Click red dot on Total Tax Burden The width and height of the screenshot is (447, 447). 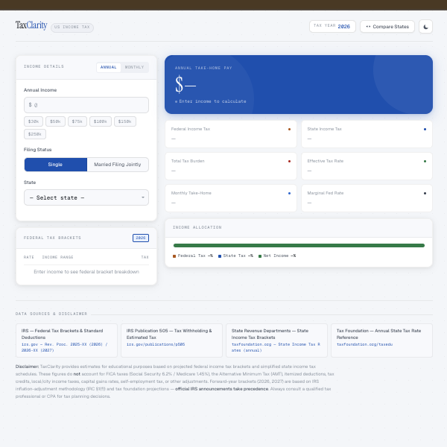(289, 162)
